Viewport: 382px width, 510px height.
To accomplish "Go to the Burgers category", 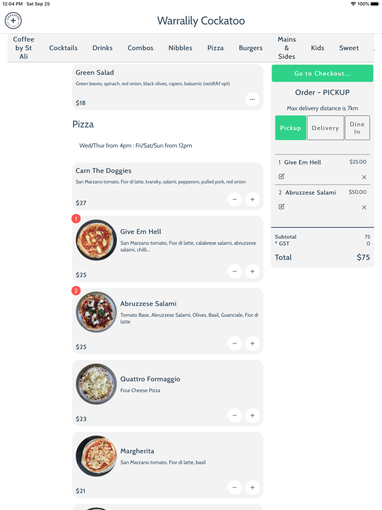I will pos(250,48).
